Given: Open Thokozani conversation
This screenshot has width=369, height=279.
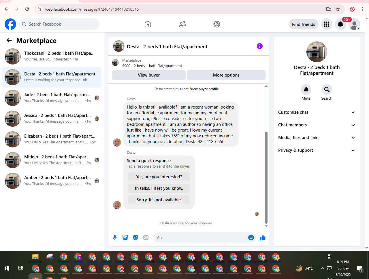Looking at the screenshot, I should coord(52,56).
